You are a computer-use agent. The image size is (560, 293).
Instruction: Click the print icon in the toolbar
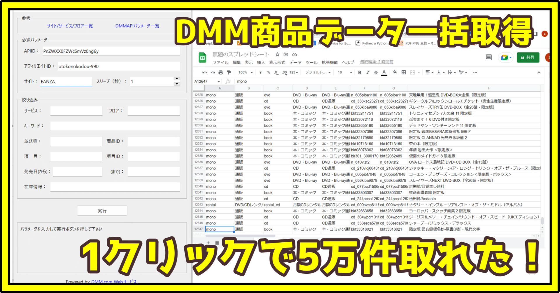[221, 72]
